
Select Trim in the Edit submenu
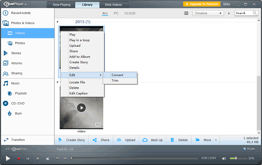(120, 80)
